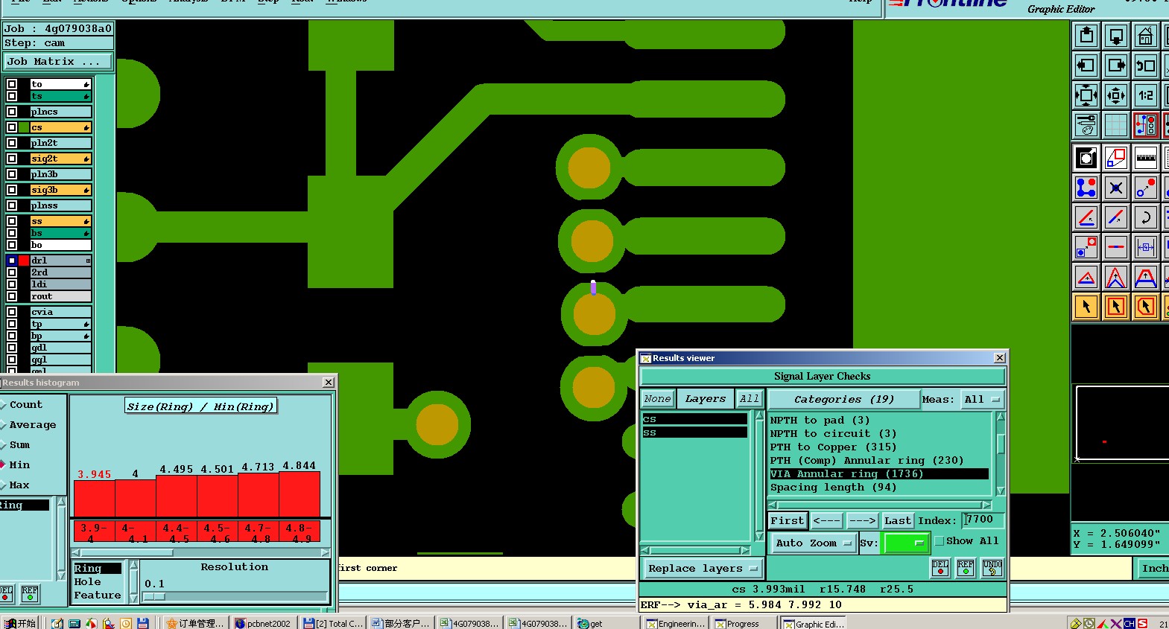Open the Auto Zoom dropdown
Viewport: 1169px width, 629px height.
pos(814,543)
